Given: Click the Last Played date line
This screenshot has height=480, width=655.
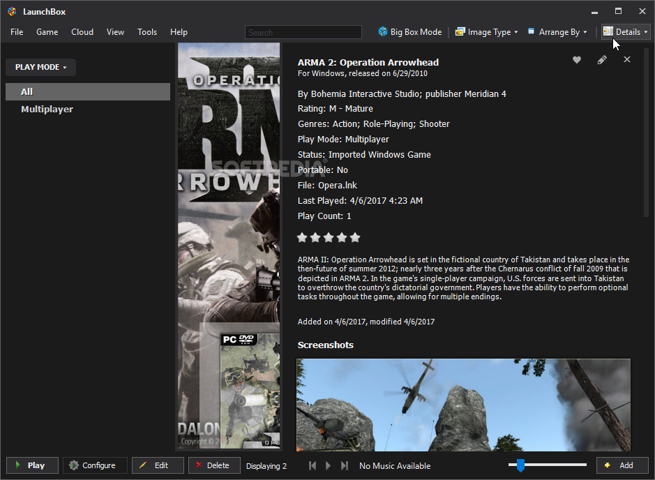Looking at the screenshot, I should [360, 201].
